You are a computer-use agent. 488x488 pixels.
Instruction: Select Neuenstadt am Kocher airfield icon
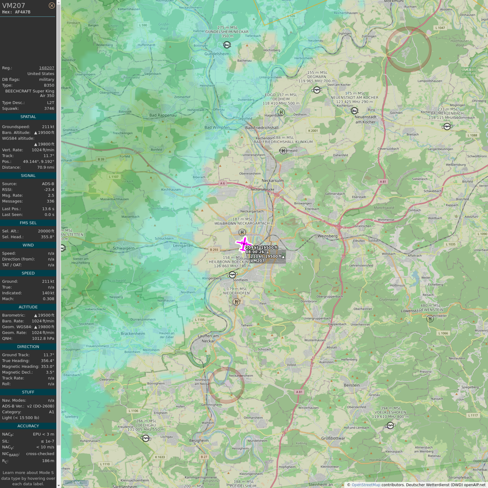[x=354, y=111]
